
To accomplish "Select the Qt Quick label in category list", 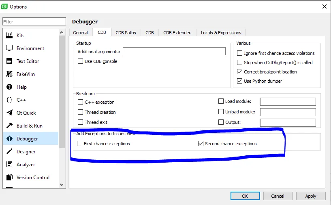I will click(26, 113).
